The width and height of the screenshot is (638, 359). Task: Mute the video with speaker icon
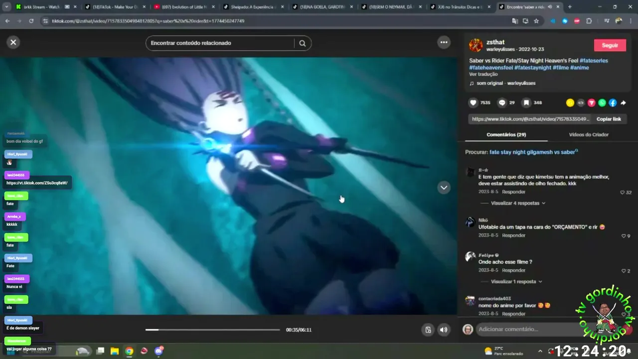click(x=444, y=330)
